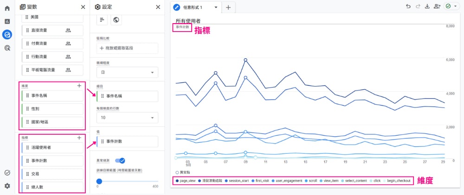Close the 變數 panel
The width and height of the screenshot is (464, 195).
[83, 7]
